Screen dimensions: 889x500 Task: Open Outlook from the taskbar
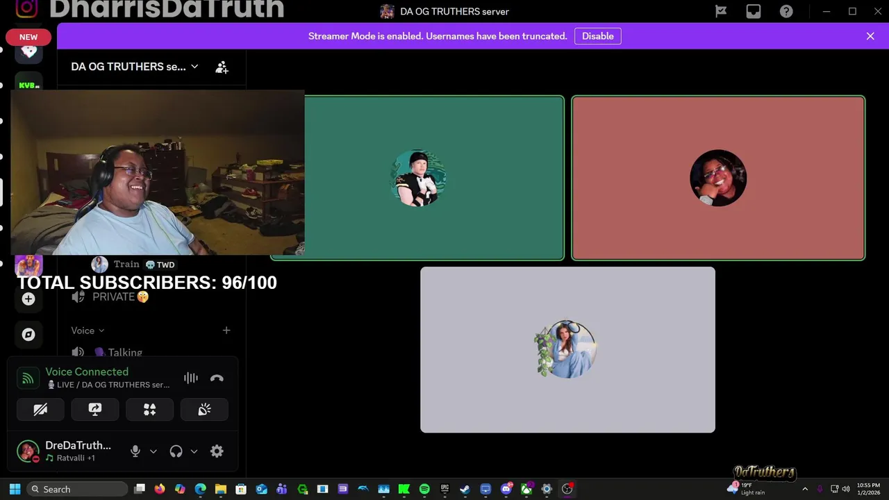262,489
